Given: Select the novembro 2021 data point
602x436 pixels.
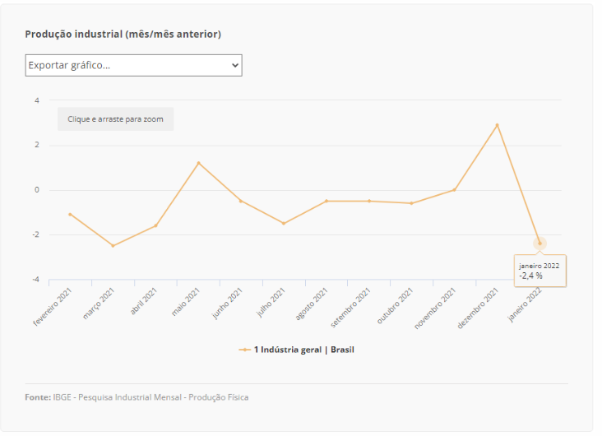Looking at the screenshot, I should pyautogui.click(x=454, y=190).
